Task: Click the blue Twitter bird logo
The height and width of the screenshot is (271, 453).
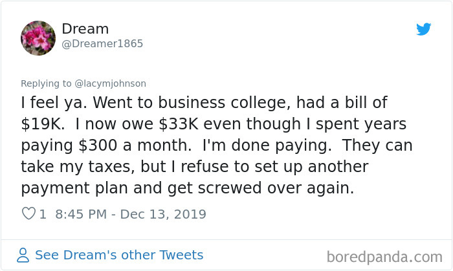Action: [423, 29]
